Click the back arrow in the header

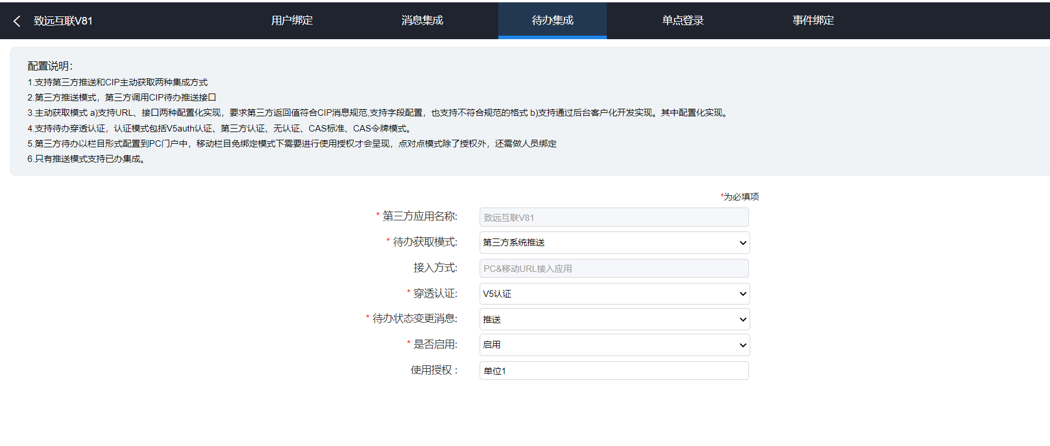tap(17, 21)
